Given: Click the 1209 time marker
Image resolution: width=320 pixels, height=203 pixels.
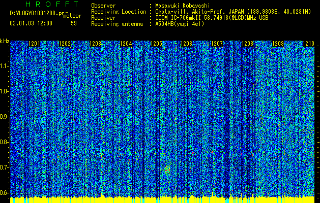Looking at the screenshot, I should pyautogui.click(x=278, y=44).
